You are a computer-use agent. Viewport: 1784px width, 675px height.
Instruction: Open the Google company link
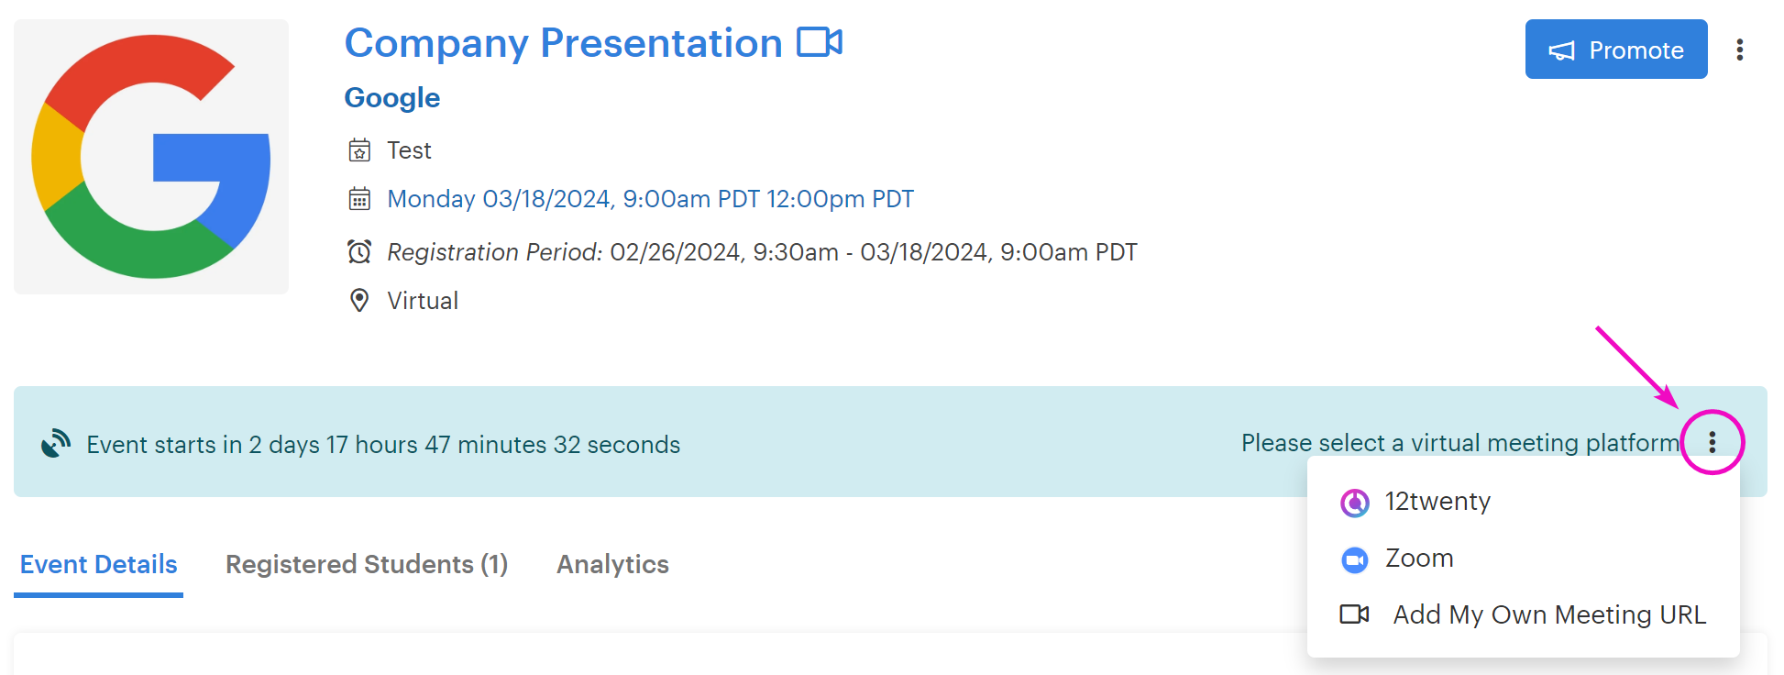click(392, 97)
